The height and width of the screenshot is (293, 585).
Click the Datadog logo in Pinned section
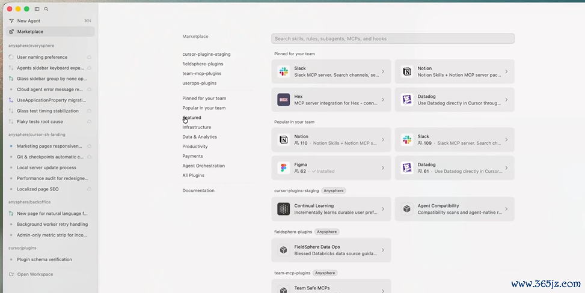pyautogui.click(x=406, y=100)
